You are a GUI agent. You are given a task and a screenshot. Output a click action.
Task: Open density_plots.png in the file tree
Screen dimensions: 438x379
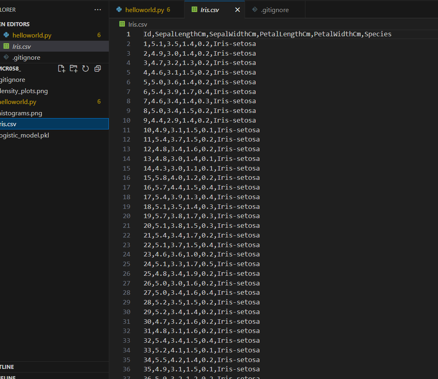click(x=54, y=91)
